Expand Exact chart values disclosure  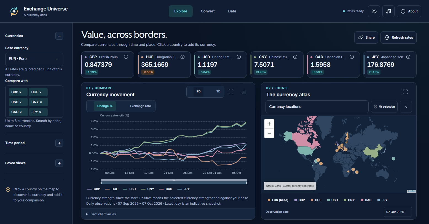[x=101, y=214]
